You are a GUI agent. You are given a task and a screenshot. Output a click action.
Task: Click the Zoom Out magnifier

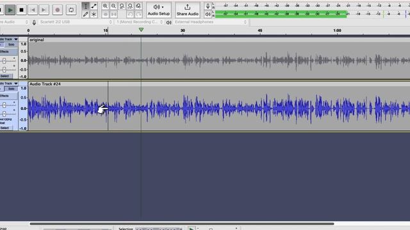[113, 6]
